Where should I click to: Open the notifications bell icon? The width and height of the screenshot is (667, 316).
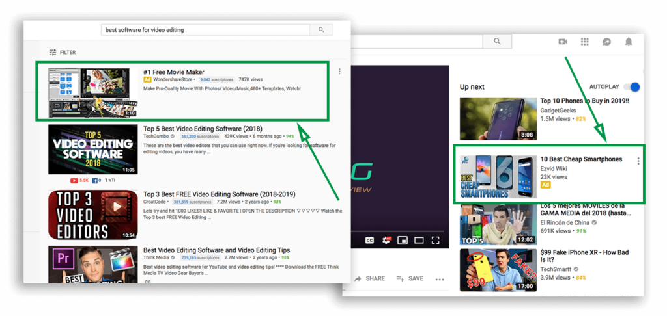629,41
